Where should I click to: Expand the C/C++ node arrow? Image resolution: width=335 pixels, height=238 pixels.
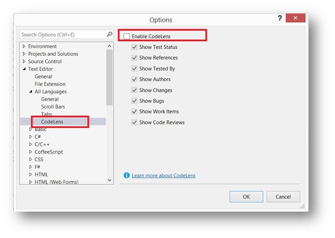[30, 144]
